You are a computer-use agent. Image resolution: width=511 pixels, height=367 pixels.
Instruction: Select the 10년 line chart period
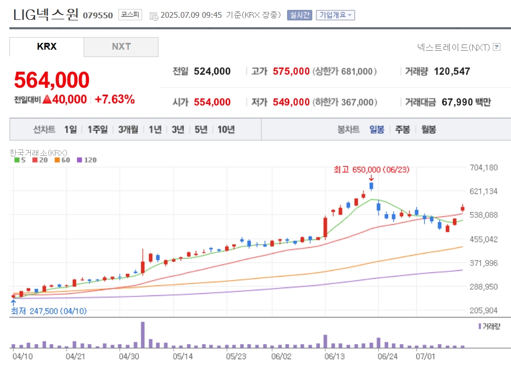[x=226, y=130]
